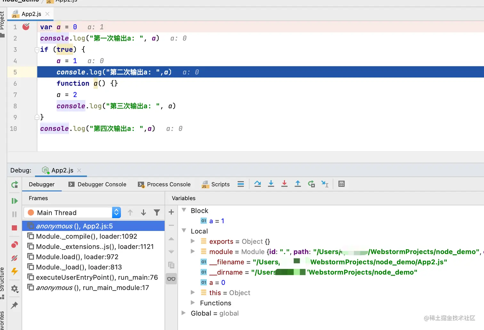Open the Debugger Console tab
This screenshot has height=330, width=484.
coord(97,184)
